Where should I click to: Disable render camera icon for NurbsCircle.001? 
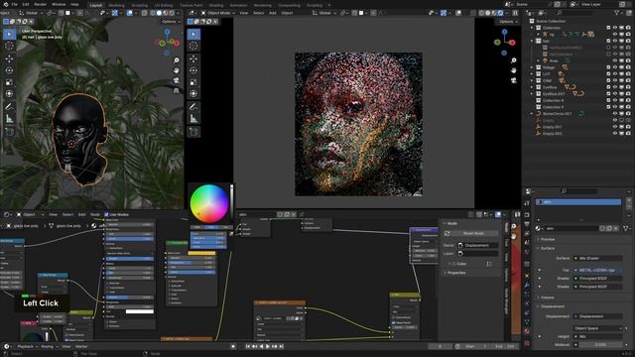point(628,114)
